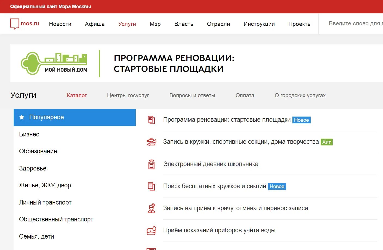This screenshot has height=250, width=383.
Task: Click the Новое badge next to Программа реновации
Action: (301, 120)
